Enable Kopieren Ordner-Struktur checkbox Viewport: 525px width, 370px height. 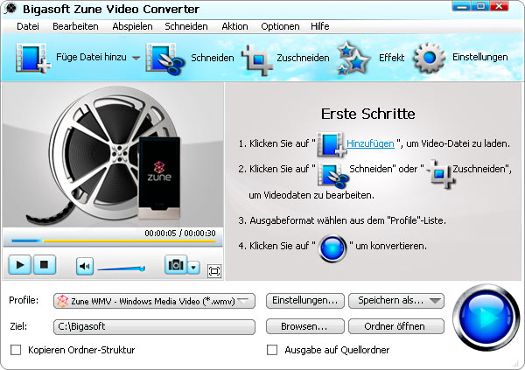point(16,350)
